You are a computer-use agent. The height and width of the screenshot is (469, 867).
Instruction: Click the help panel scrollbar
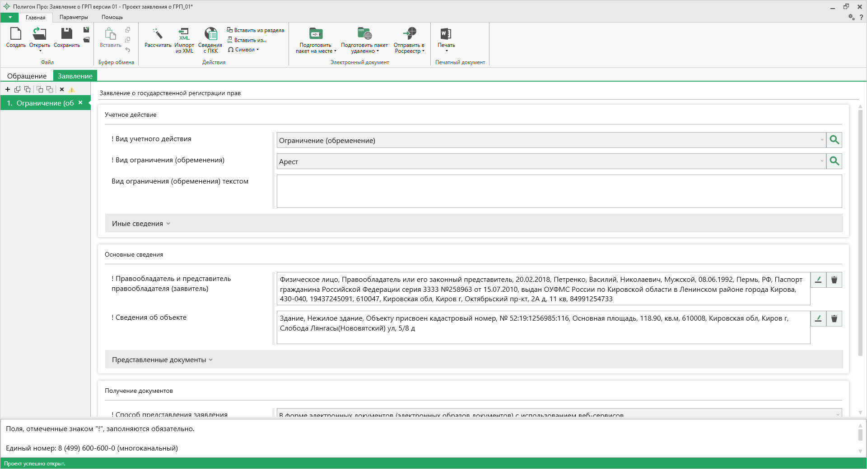[860, 435]
